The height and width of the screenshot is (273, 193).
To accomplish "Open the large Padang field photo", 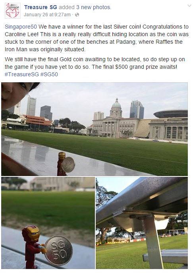I will (x=95, y=129).
